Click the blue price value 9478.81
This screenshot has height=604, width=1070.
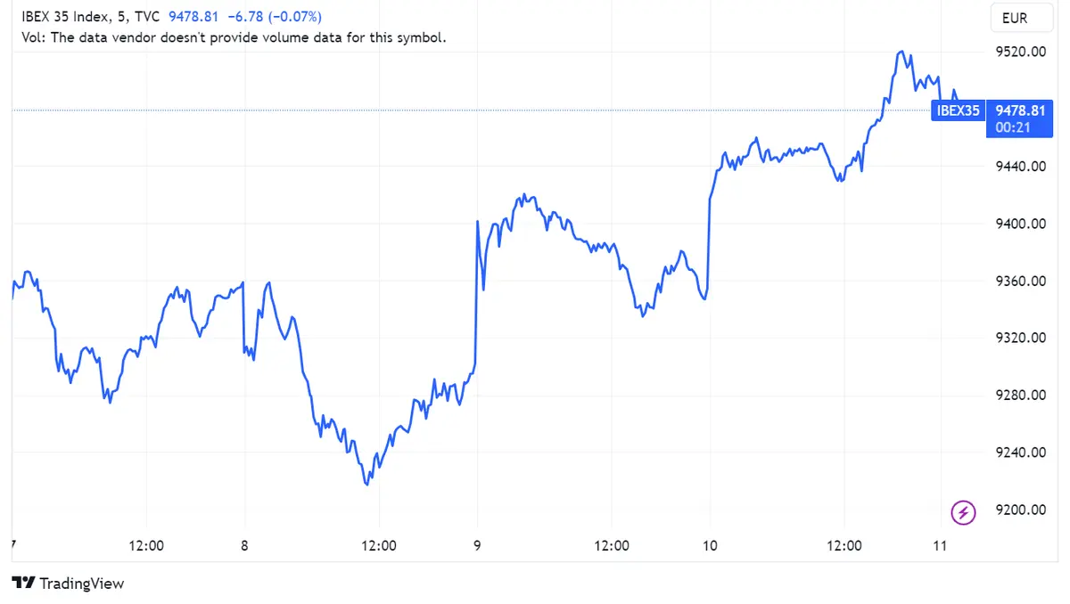[x=193, y=15]
